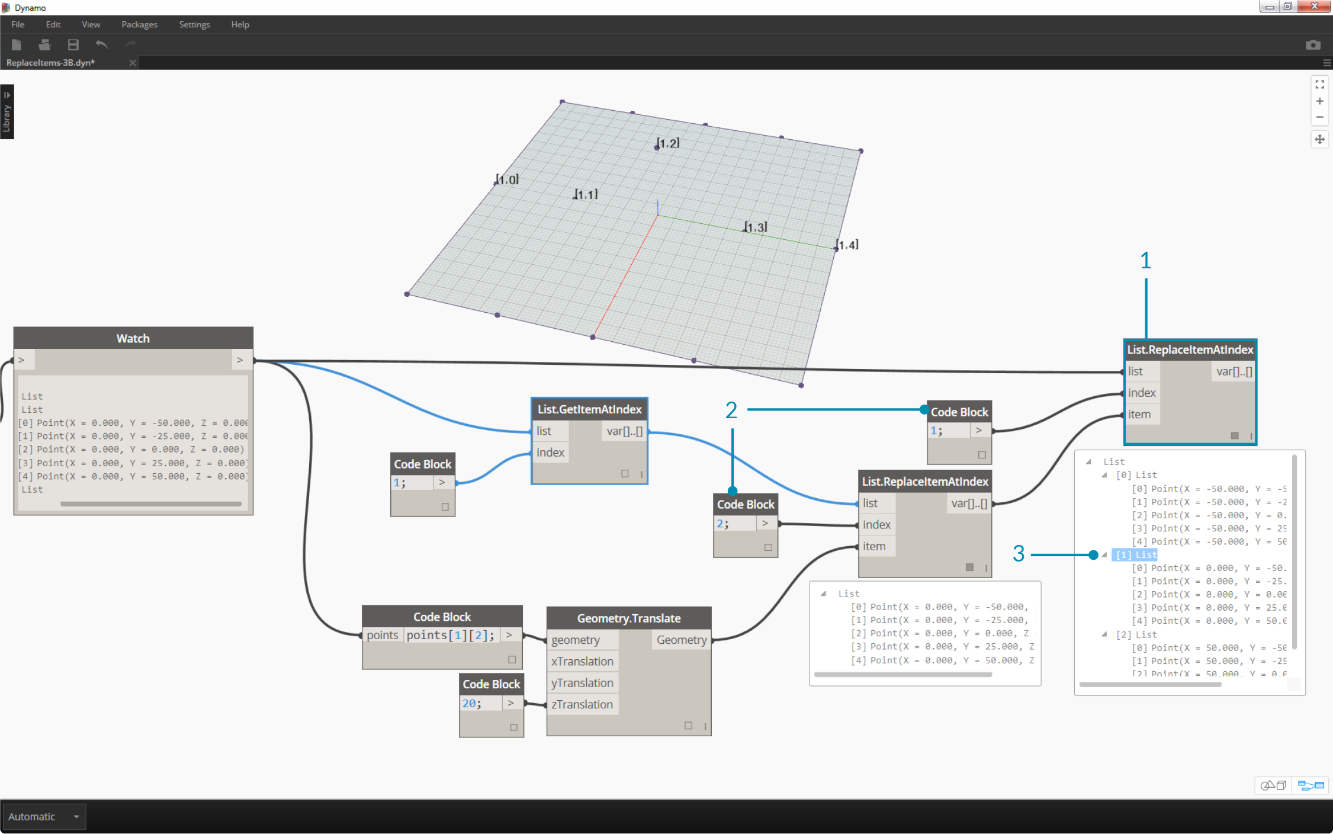Switch to graph view navigation icon

tap(1310, 785)
